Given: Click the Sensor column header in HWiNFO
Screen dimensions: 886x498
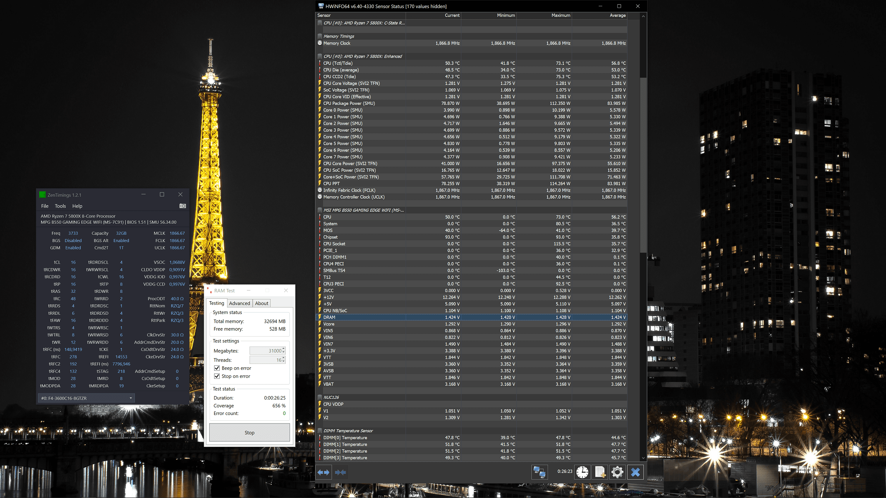Looking at the screenshot, I should [361, 15].
